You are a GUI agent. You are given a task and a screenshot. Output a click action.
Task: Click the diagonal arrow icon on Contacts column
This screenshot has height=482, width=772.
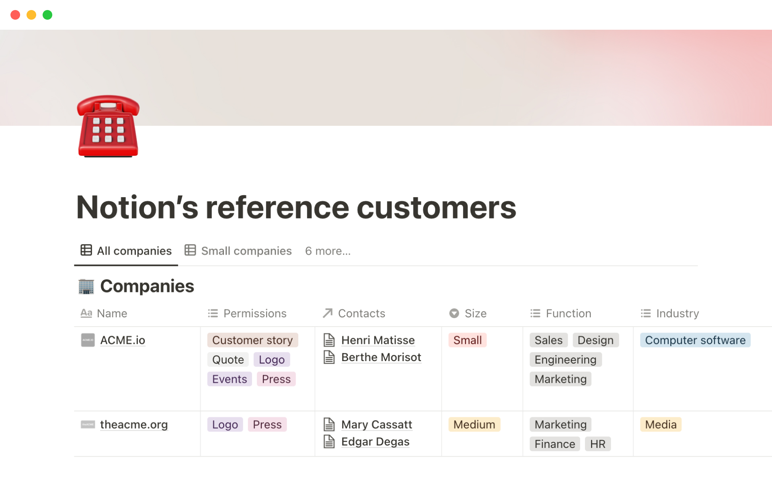pyautogui.click(x=327, y=313)
